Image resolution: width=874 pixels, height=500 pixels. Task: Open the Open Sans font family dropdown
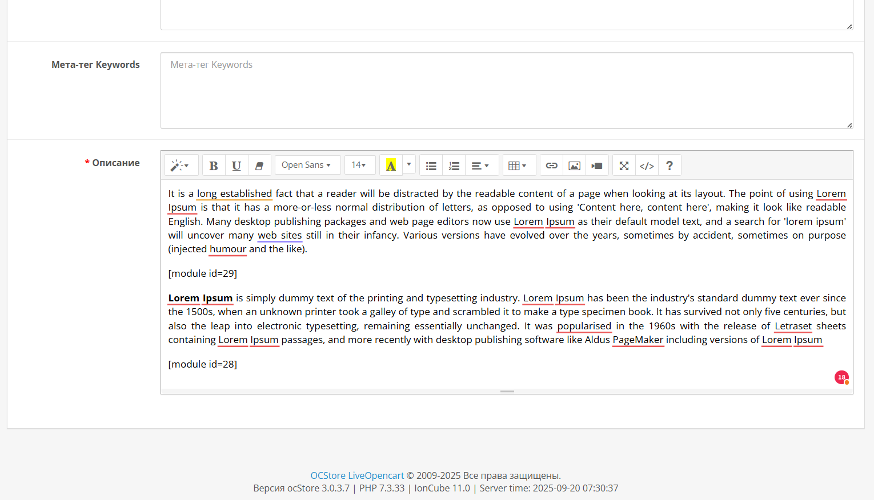(x=307, y=165)
